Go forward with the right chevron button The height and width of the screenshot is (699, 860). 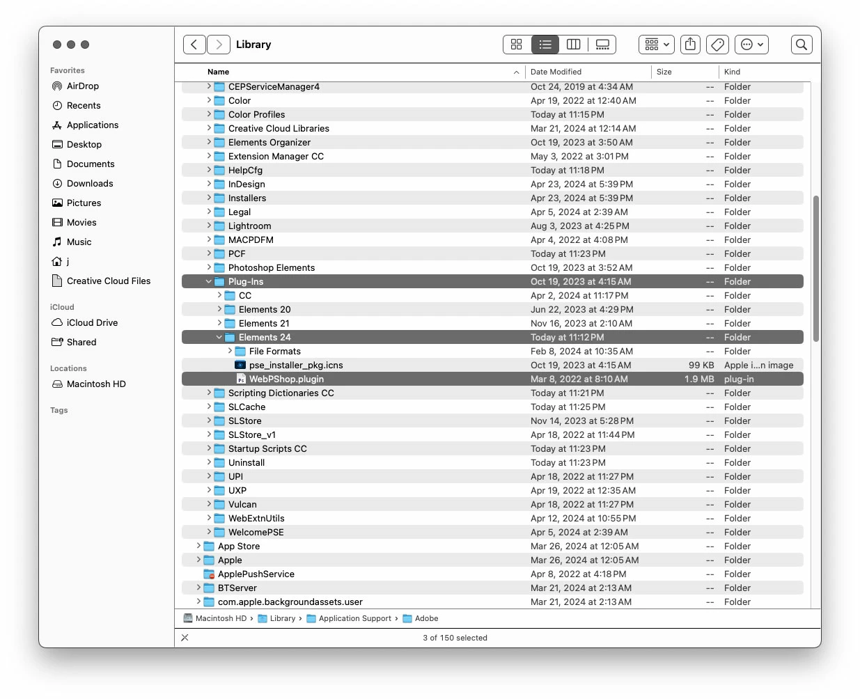[x=219, y=45]
